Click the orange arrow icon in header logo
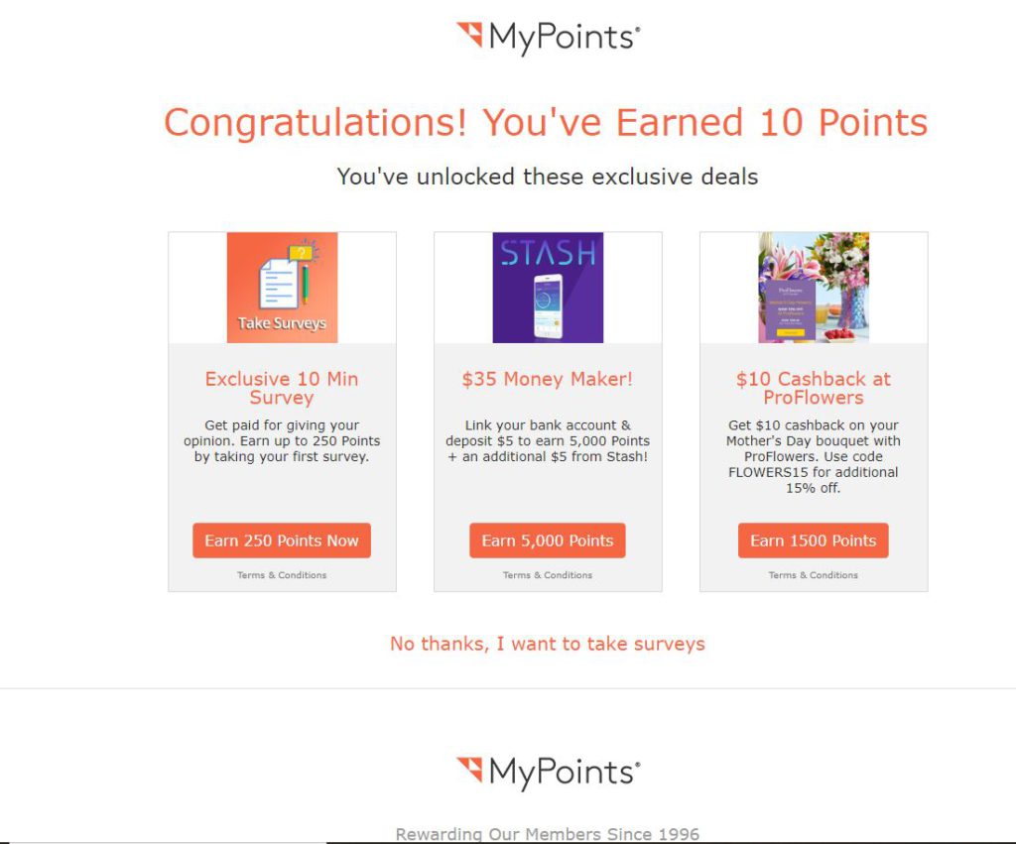1016x844 pixels. click(x=469, y=35)
